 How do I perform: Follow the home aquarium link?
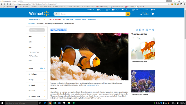pos(92,85)
